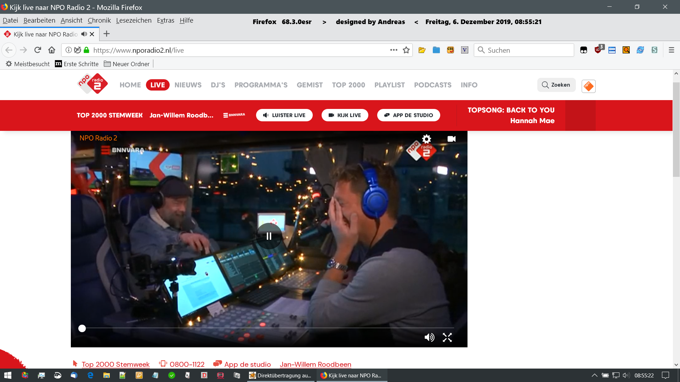680x382 pixels.
Task: Mute the video player volume
Action: [429, 337]
